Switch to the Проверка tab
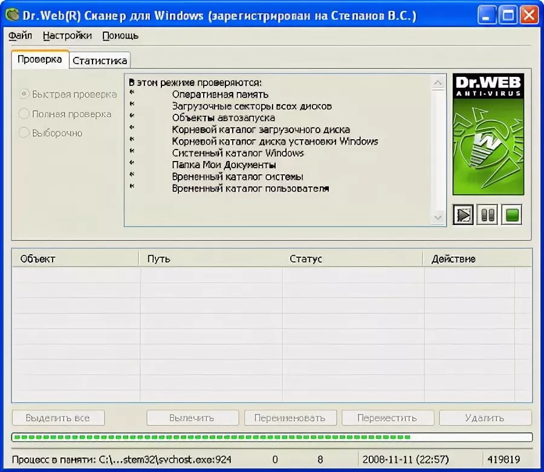Viewport: 544px width, 472px height. (40, 59)
